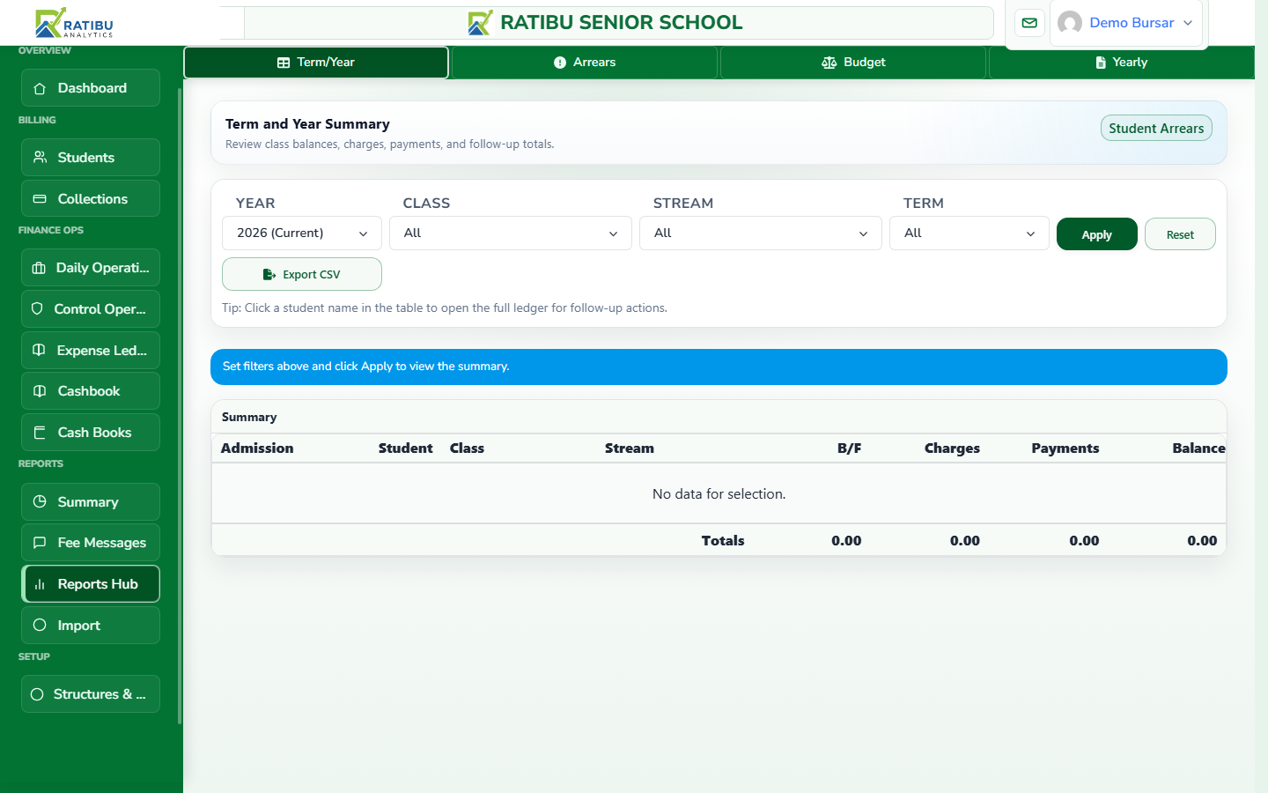Click the Structures circle icon in sidebar
1268x793 pixels.
[x=37, y=694]
